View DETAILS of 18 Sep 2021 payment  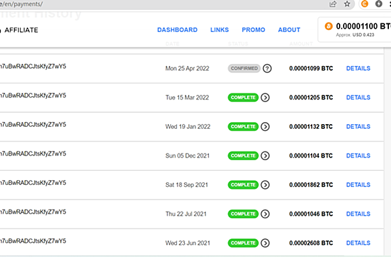tap(358, 185)
